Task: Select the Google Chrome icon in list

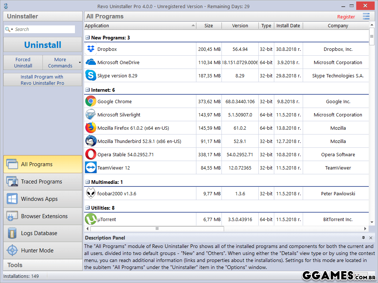Action: coord(90,101)
